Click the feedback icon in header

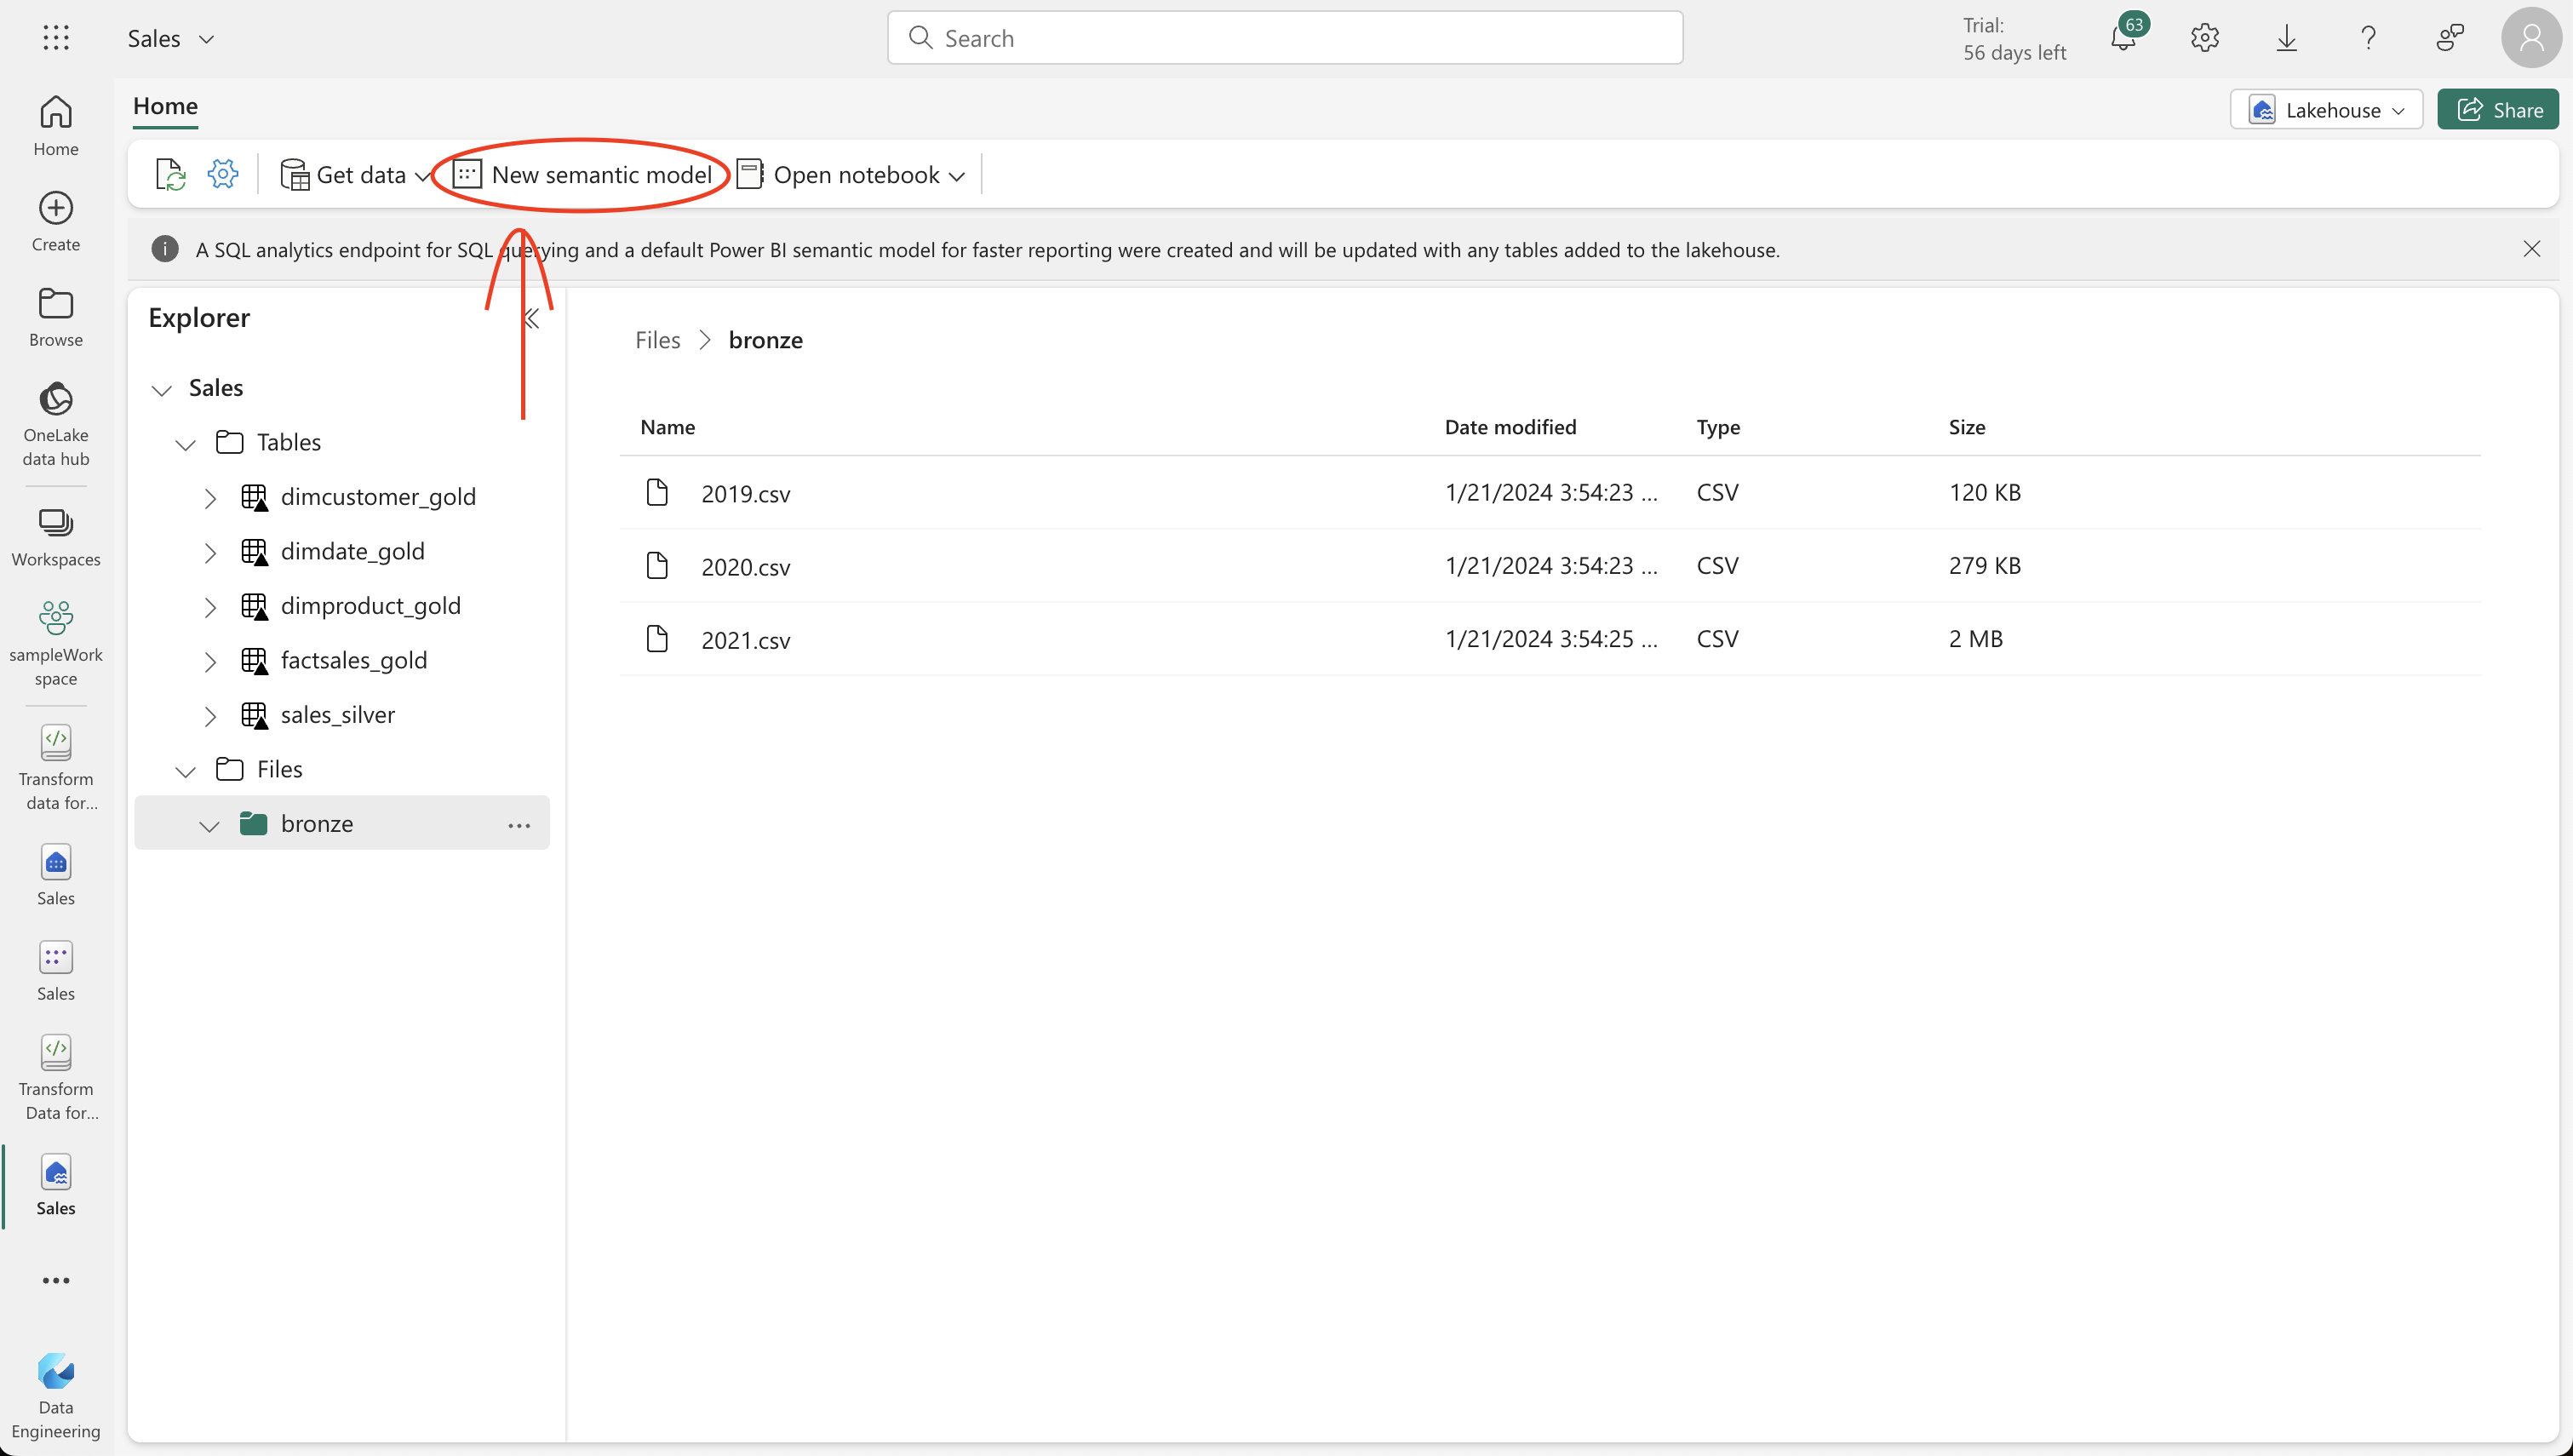click(2450, 38)
